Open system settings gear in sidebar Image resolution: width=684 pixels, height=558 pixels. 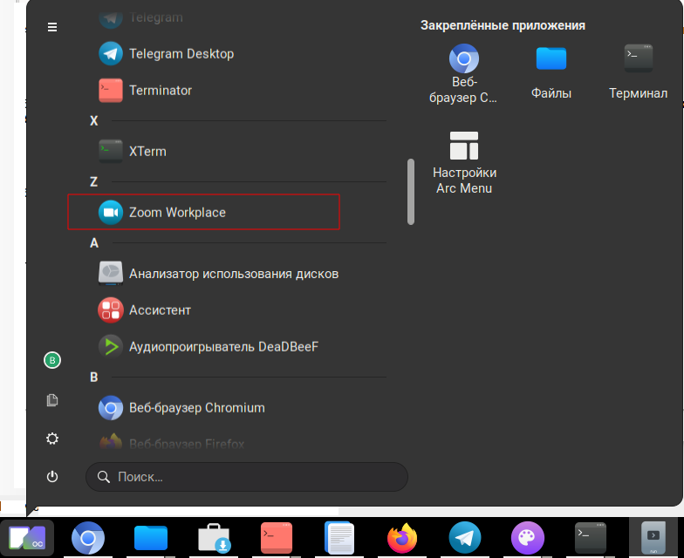52,439
